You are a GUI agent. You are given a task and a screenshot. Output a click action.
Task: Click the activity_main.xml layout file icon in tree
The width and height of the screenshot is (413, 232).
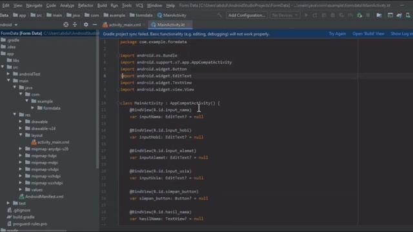(x=34, y=142)
